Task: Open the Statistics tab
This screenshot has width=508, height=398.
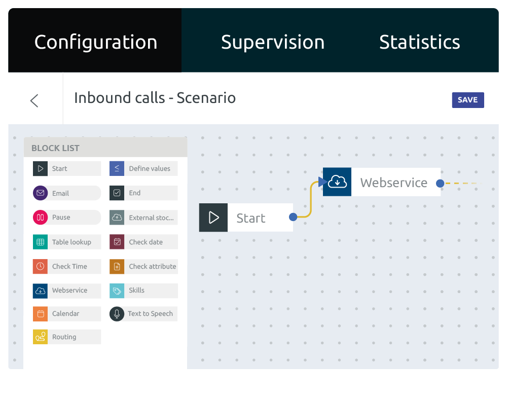Action: (x=419, y=42)
